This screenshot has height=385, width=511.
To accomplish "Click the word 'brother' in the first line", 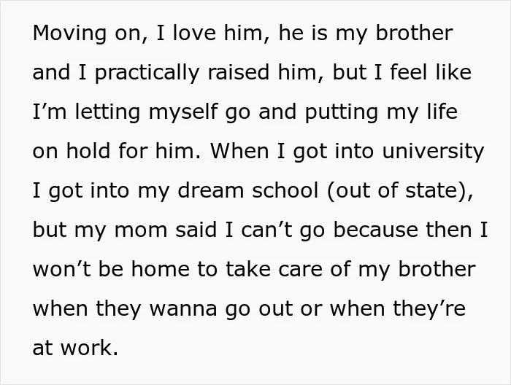I will pos(414,33).
